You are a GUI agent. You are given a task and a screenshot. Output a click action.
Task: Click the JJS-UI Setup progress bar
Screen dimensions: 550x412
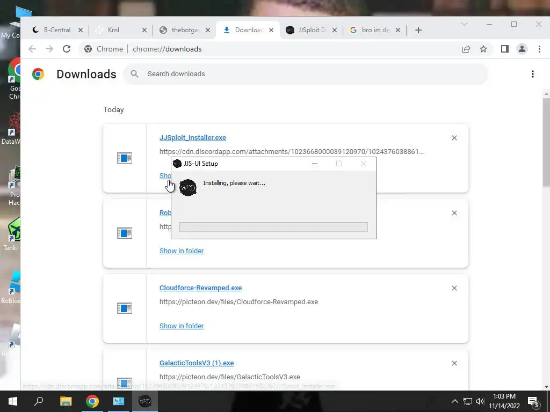273,227
